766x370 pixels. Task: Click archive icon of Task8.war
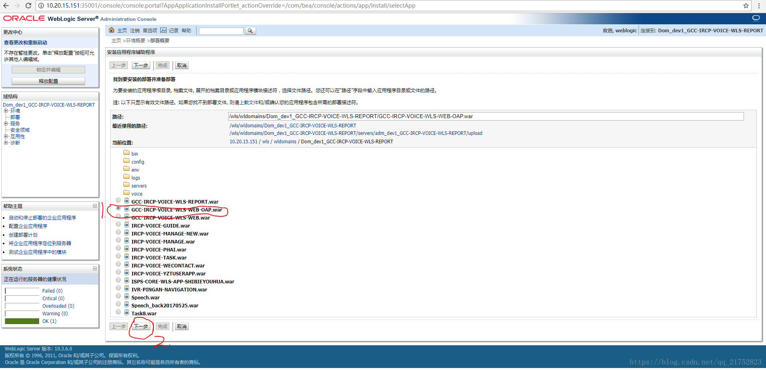point(127,313)
